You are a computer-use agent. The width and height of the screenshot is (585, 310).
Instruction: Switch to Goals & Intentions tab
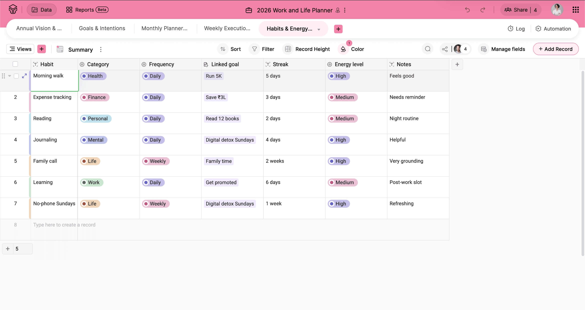(x=102, y=28)
